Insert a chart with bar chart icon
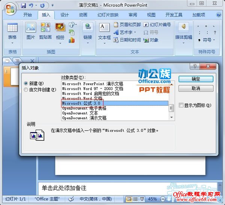The width and height of the screenshot is (225, 205). point(72,40)
